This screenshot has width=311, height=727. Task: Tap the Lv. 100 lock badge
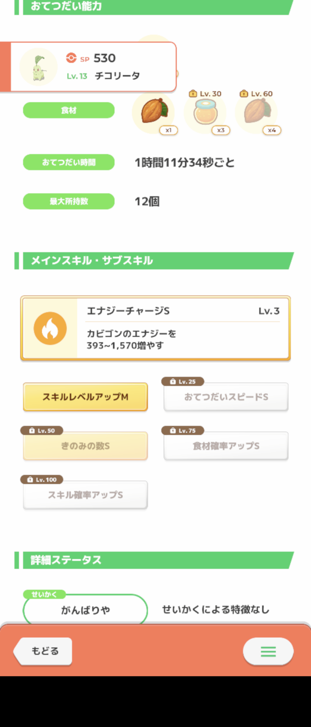[x=42, y=480]
